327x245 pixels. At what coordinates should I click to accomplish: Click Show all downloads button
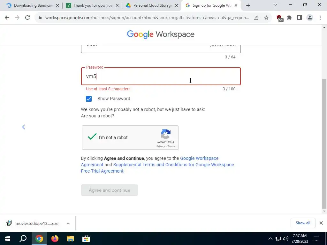click(303, 223)
